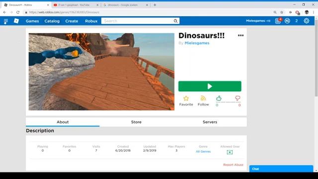This screenshot has height=179, width=318.
Task: Like the game with thumbs up
Action: coord(219,98)
